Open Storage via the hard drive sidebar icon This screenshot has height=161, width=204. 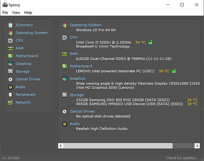[x=10, y=71]
